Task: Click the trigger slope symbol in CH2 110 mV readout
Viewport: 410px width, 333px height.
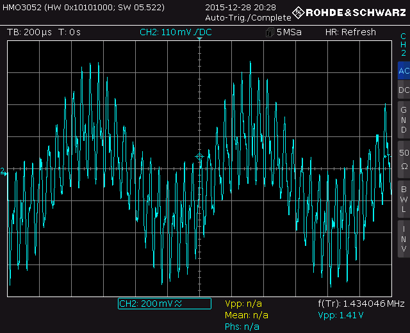Action: [195, 32]
